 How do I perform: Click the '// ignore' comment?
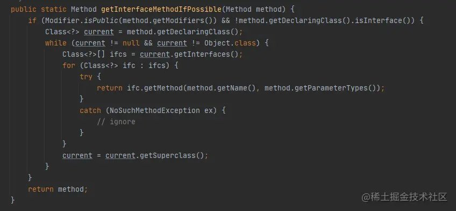(116, 122)
